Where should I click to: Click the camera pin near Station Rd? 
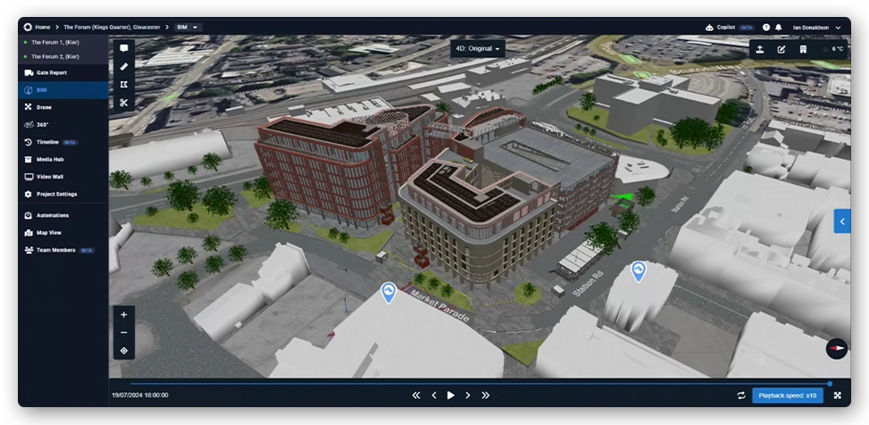(x=639, y=271)
